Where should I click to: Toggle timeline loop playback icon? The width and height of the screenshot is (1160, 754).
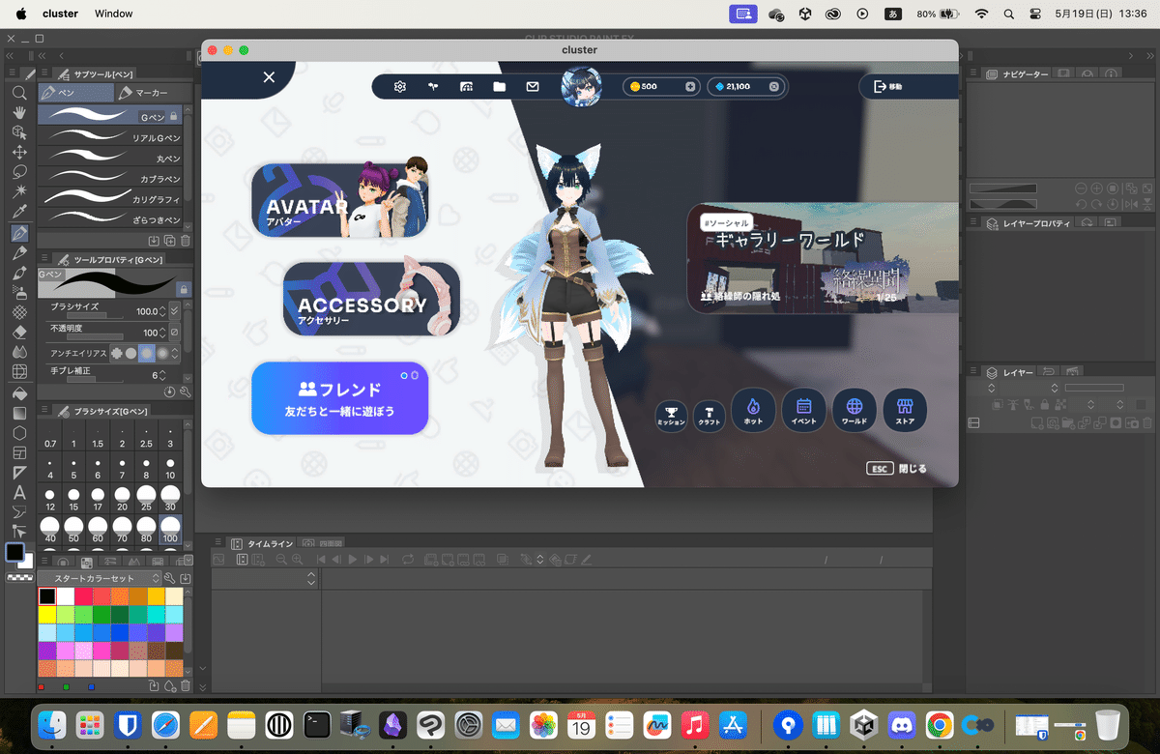pos(409,560)
